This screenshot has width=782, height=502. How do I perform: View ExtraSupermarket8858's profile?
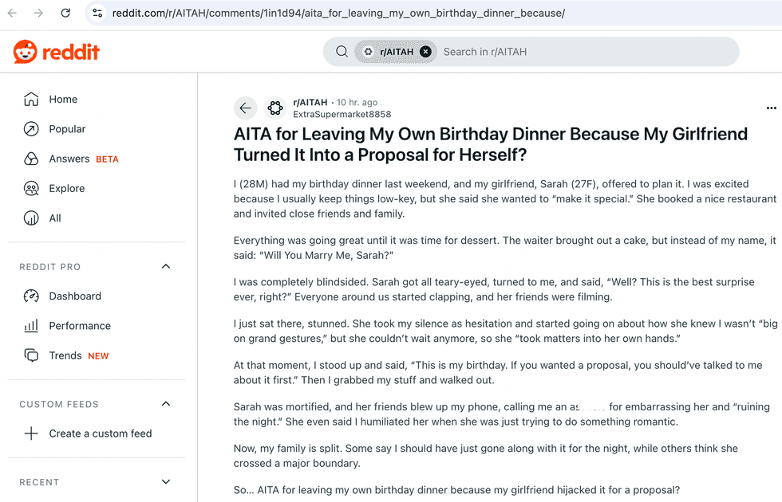(342, 114)
